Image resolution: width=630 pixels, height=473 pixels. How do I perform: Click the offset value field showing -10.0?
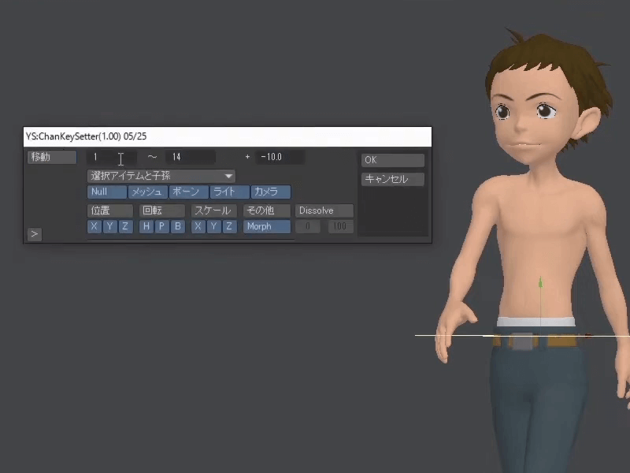point(280,157)
